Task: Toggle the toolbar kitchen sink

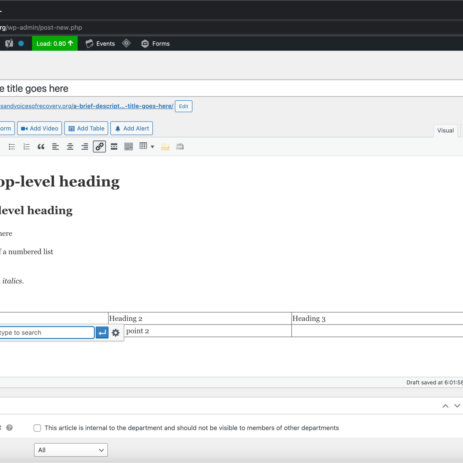Action: [128, 147]
